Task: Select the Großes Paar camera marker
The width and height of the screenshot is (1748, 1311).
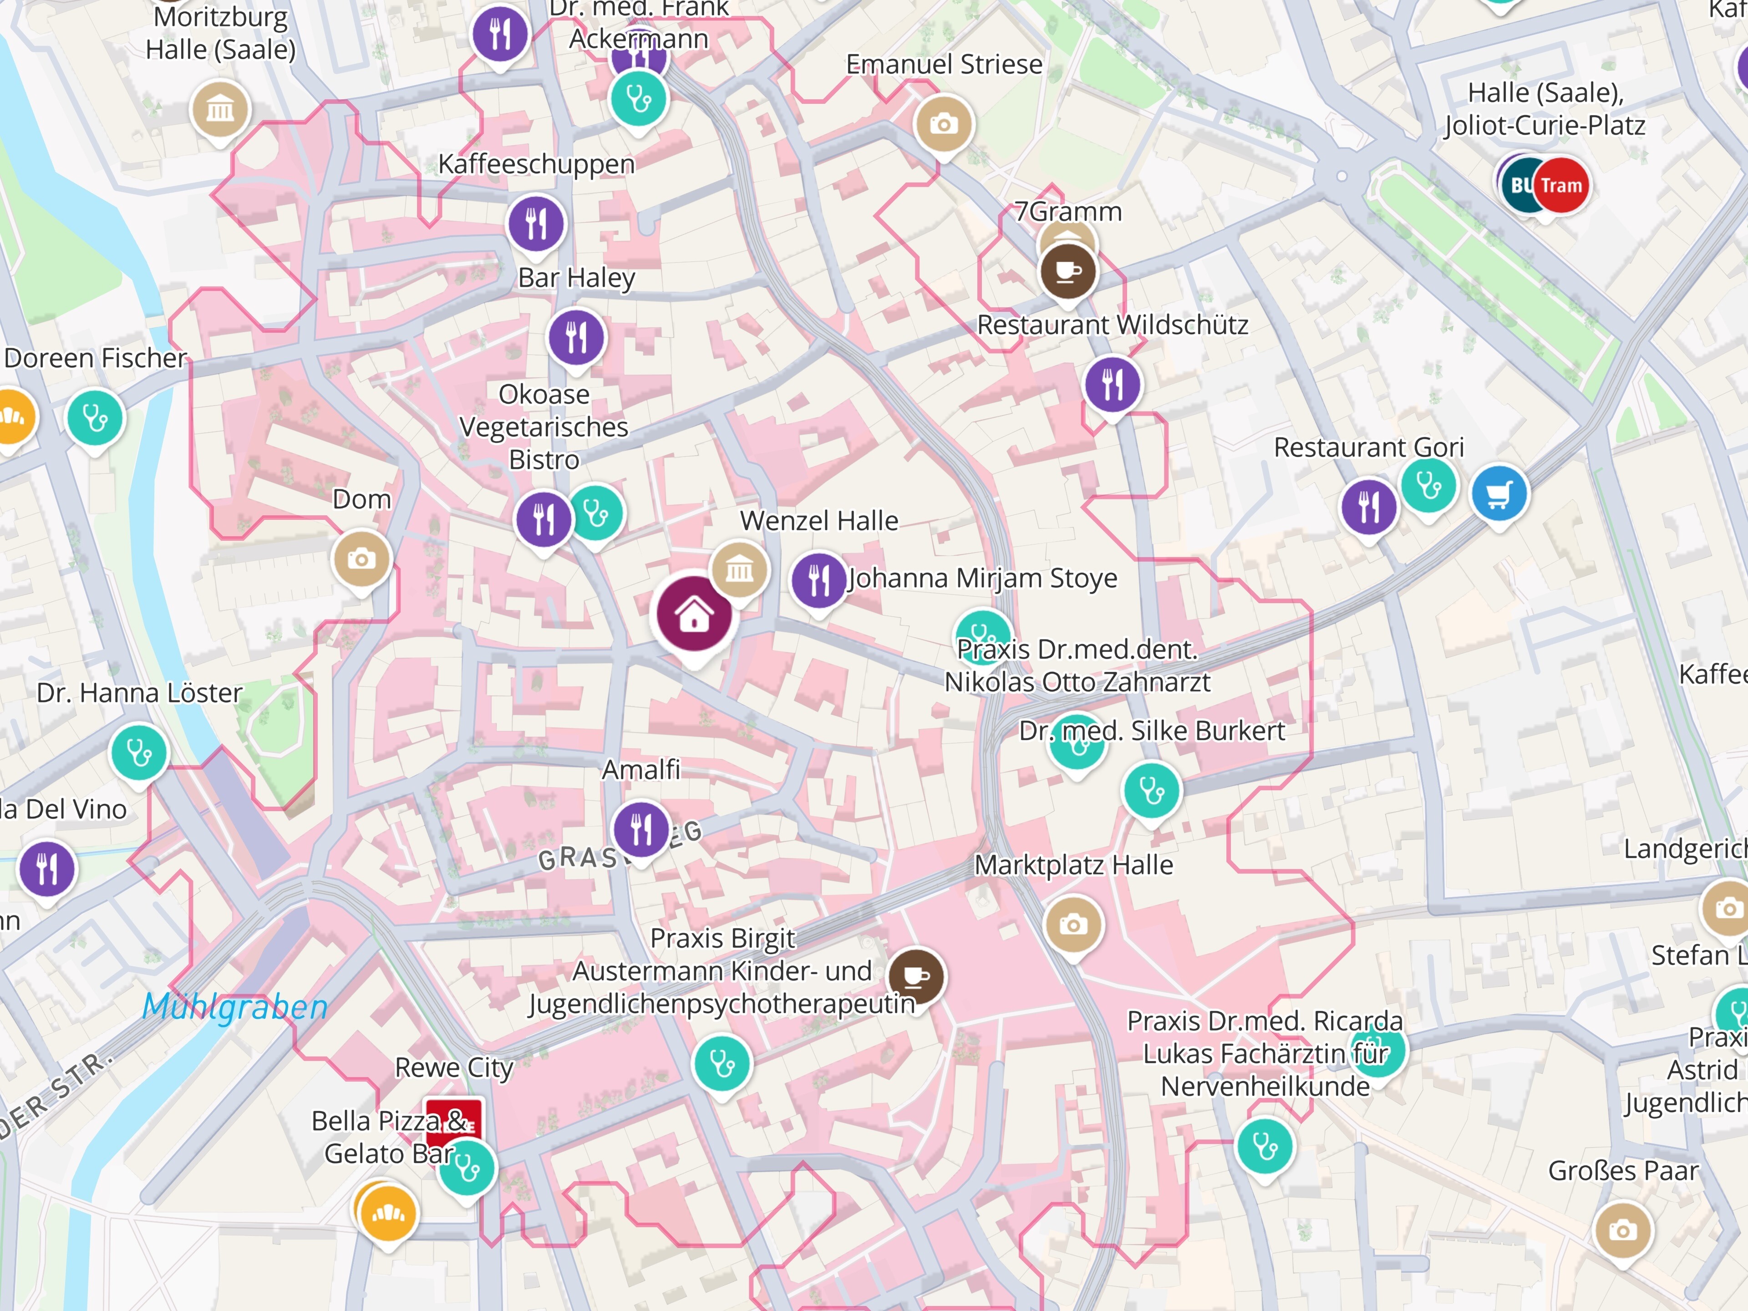Action: (x=1623, y=1230)
